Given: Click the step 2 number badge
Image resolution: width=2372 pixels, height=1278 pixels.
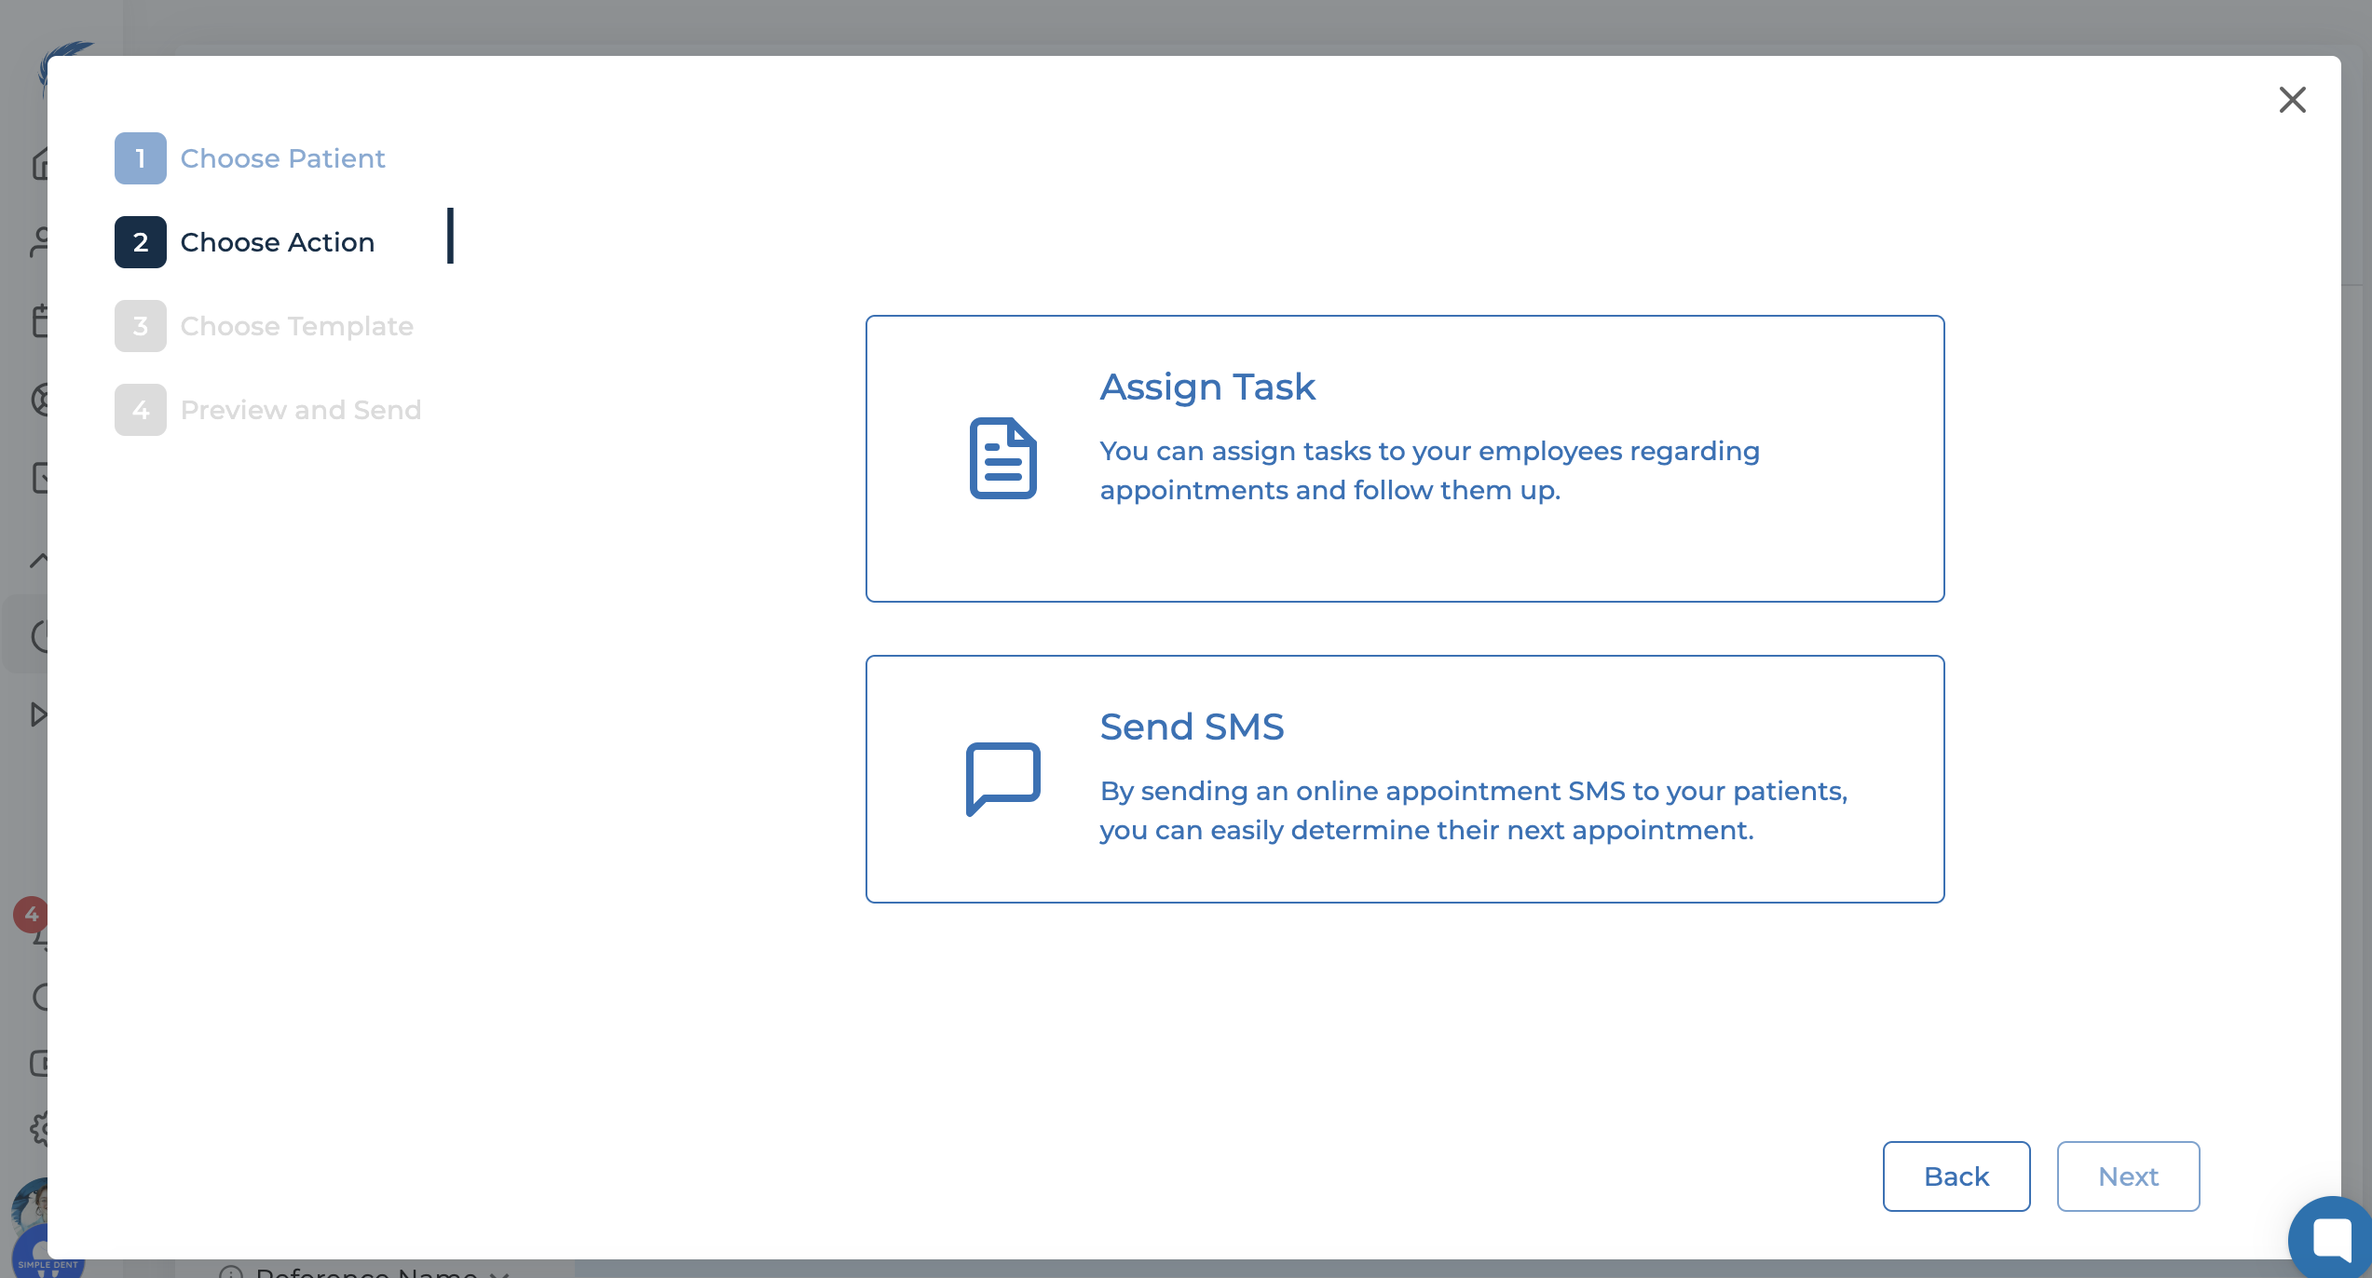Looking at the screenshot, I should pos(141,242).
